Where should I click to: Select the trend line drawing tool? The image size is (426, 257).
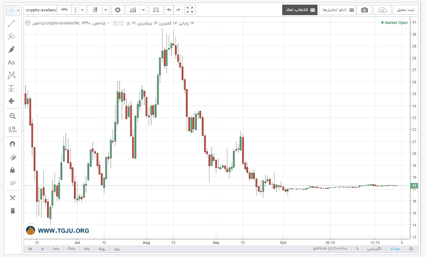[x=11, y=24]
